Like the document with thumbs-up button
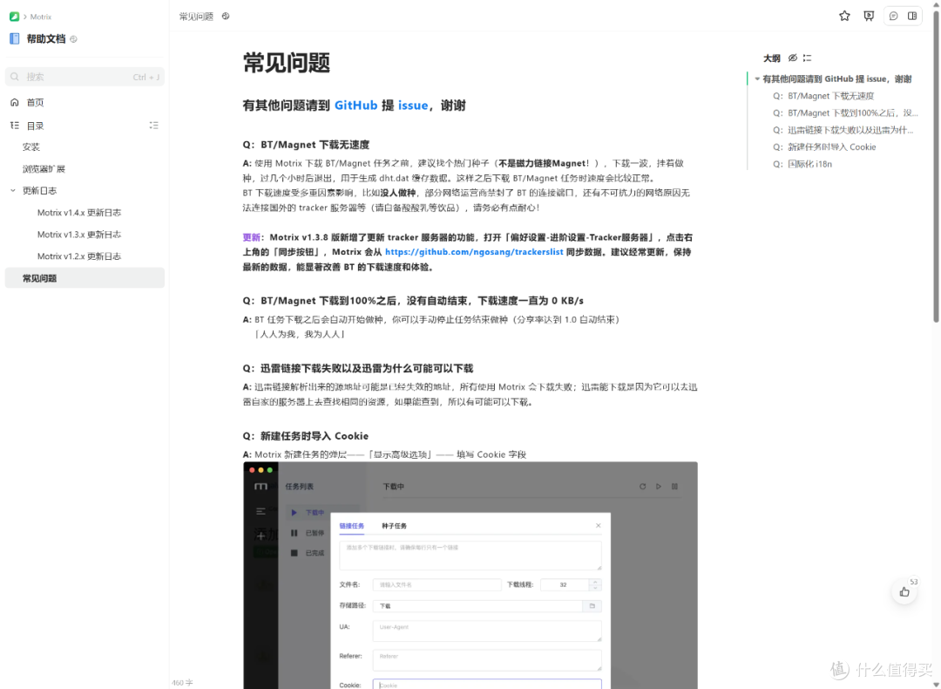The image size is (941, 689). 904,592
